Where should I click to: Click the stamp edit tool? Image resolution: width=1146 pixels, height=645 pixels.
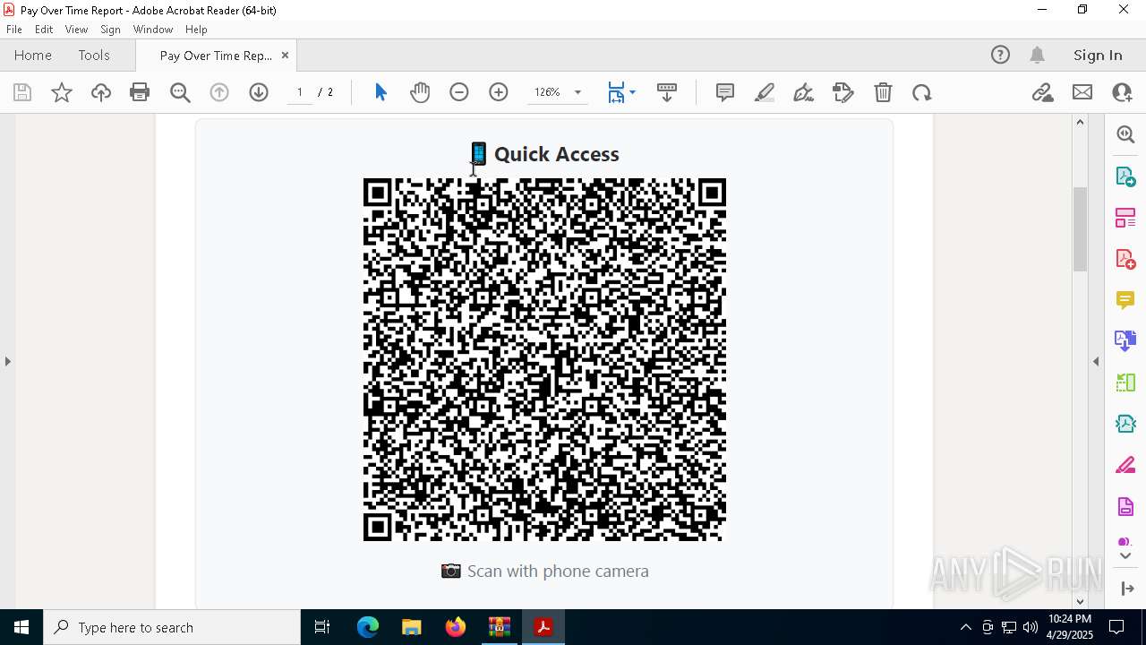[842, 92]
